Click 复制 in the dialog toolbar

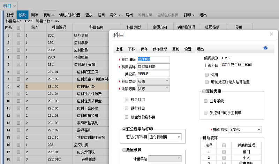175,49
